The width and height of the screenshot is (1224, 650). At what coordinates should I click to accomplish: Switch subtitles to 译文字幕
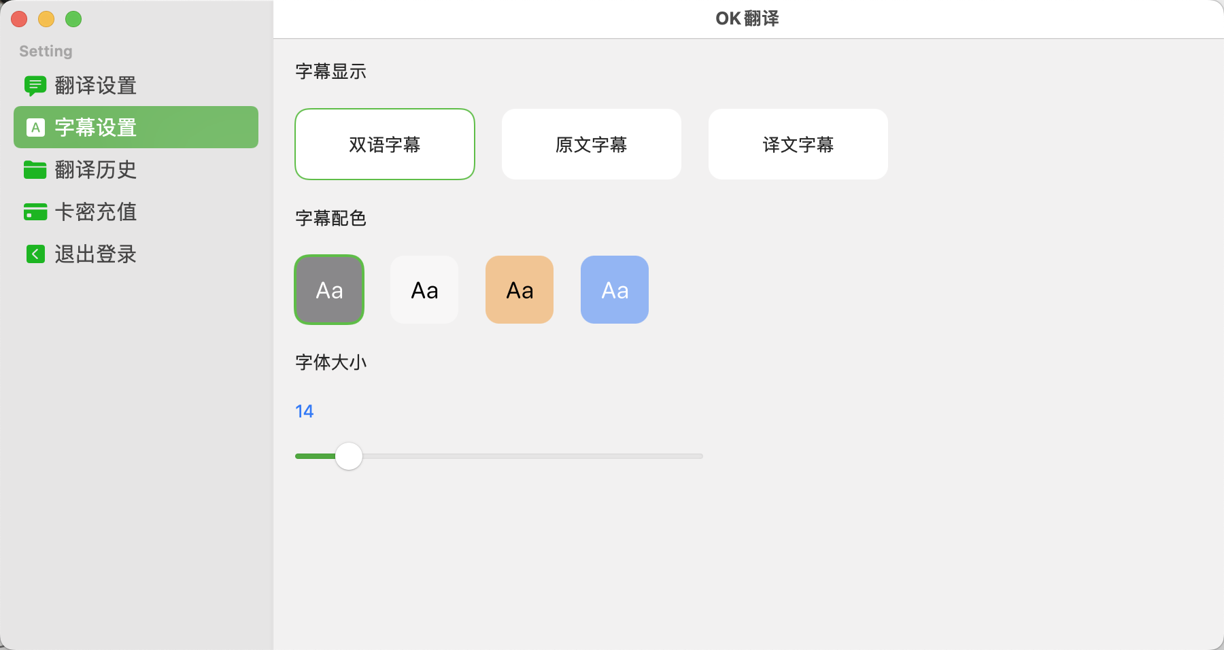click(798, 144)
